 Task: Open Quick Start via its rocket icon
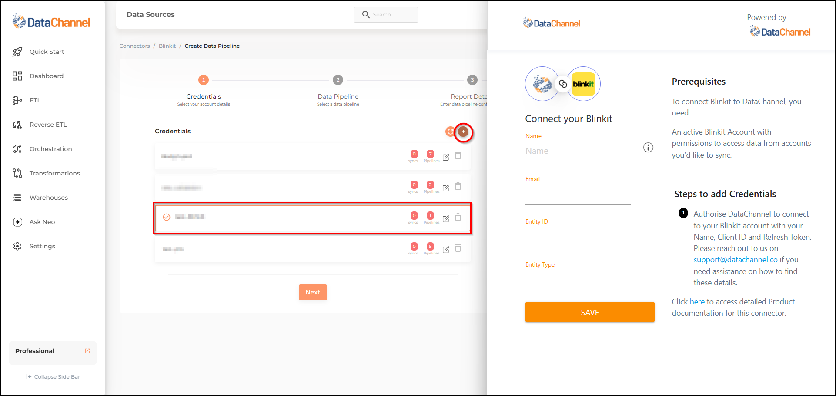click(17, 52)
